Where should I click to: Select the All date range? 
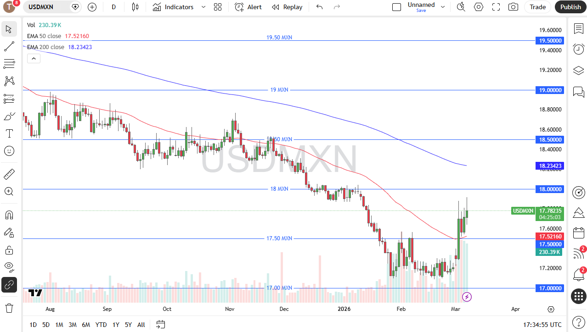pyautogui.click(x=141, y=325)
